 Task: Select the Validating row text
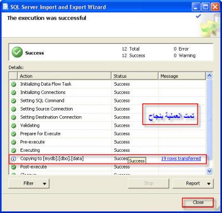30,126
